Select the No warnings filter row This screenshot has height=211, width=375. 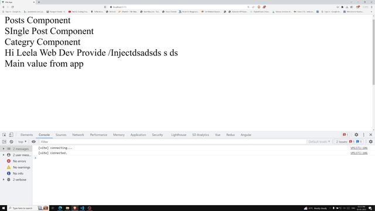16,168
